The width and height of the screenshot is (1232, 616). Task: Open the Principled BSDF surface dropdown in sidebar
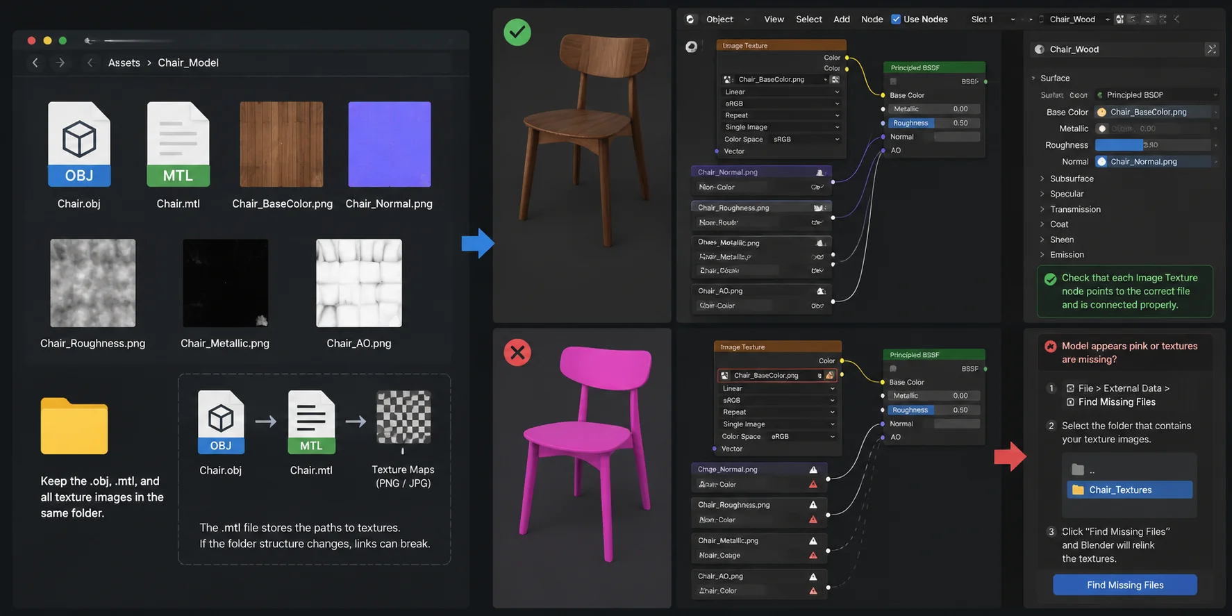1156,95
